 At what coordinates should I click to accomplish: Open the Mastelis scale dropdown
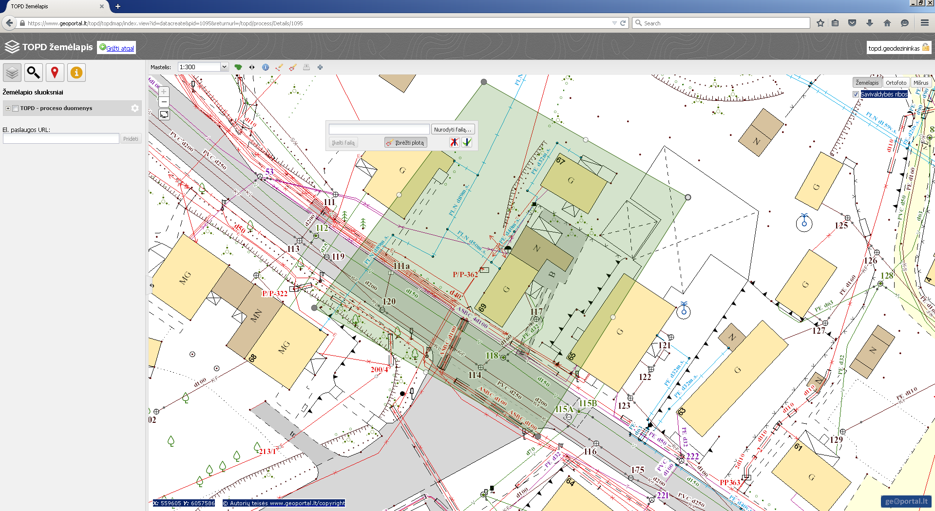point(224,67)
